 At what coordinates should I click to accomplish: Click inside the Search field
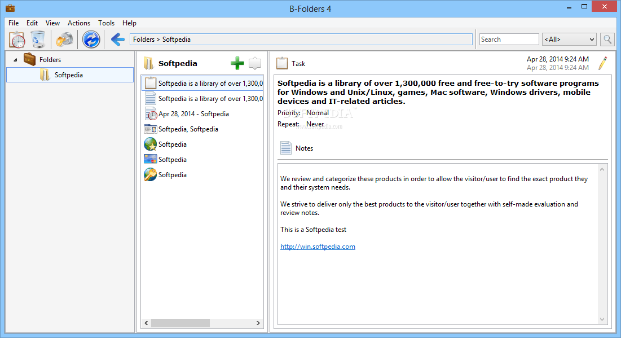pos(509,39)
